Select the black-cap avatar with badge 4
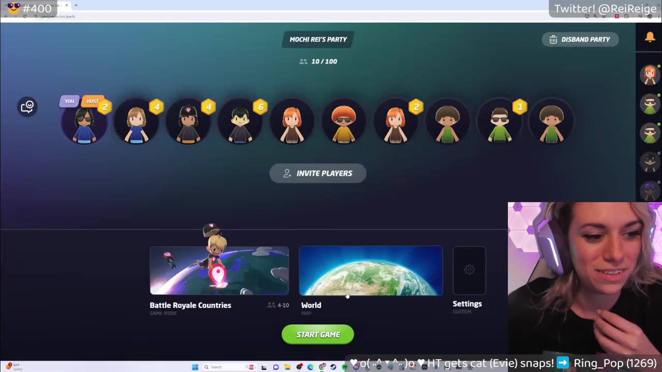The image size is (662, 372). pos(188,121)
